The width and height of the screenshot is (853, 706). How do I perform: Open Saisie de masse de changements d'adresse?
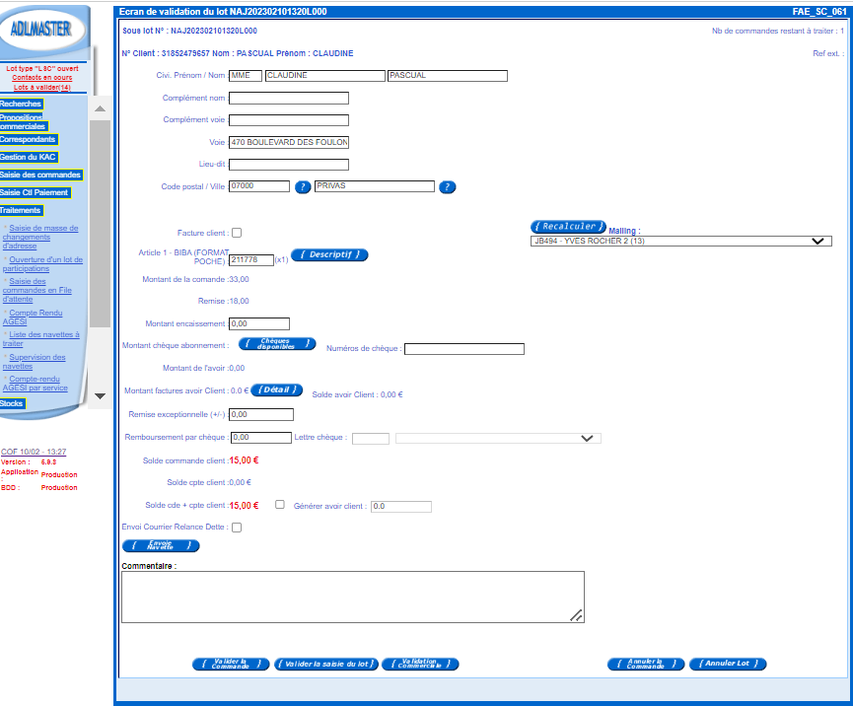click(40, 238)
